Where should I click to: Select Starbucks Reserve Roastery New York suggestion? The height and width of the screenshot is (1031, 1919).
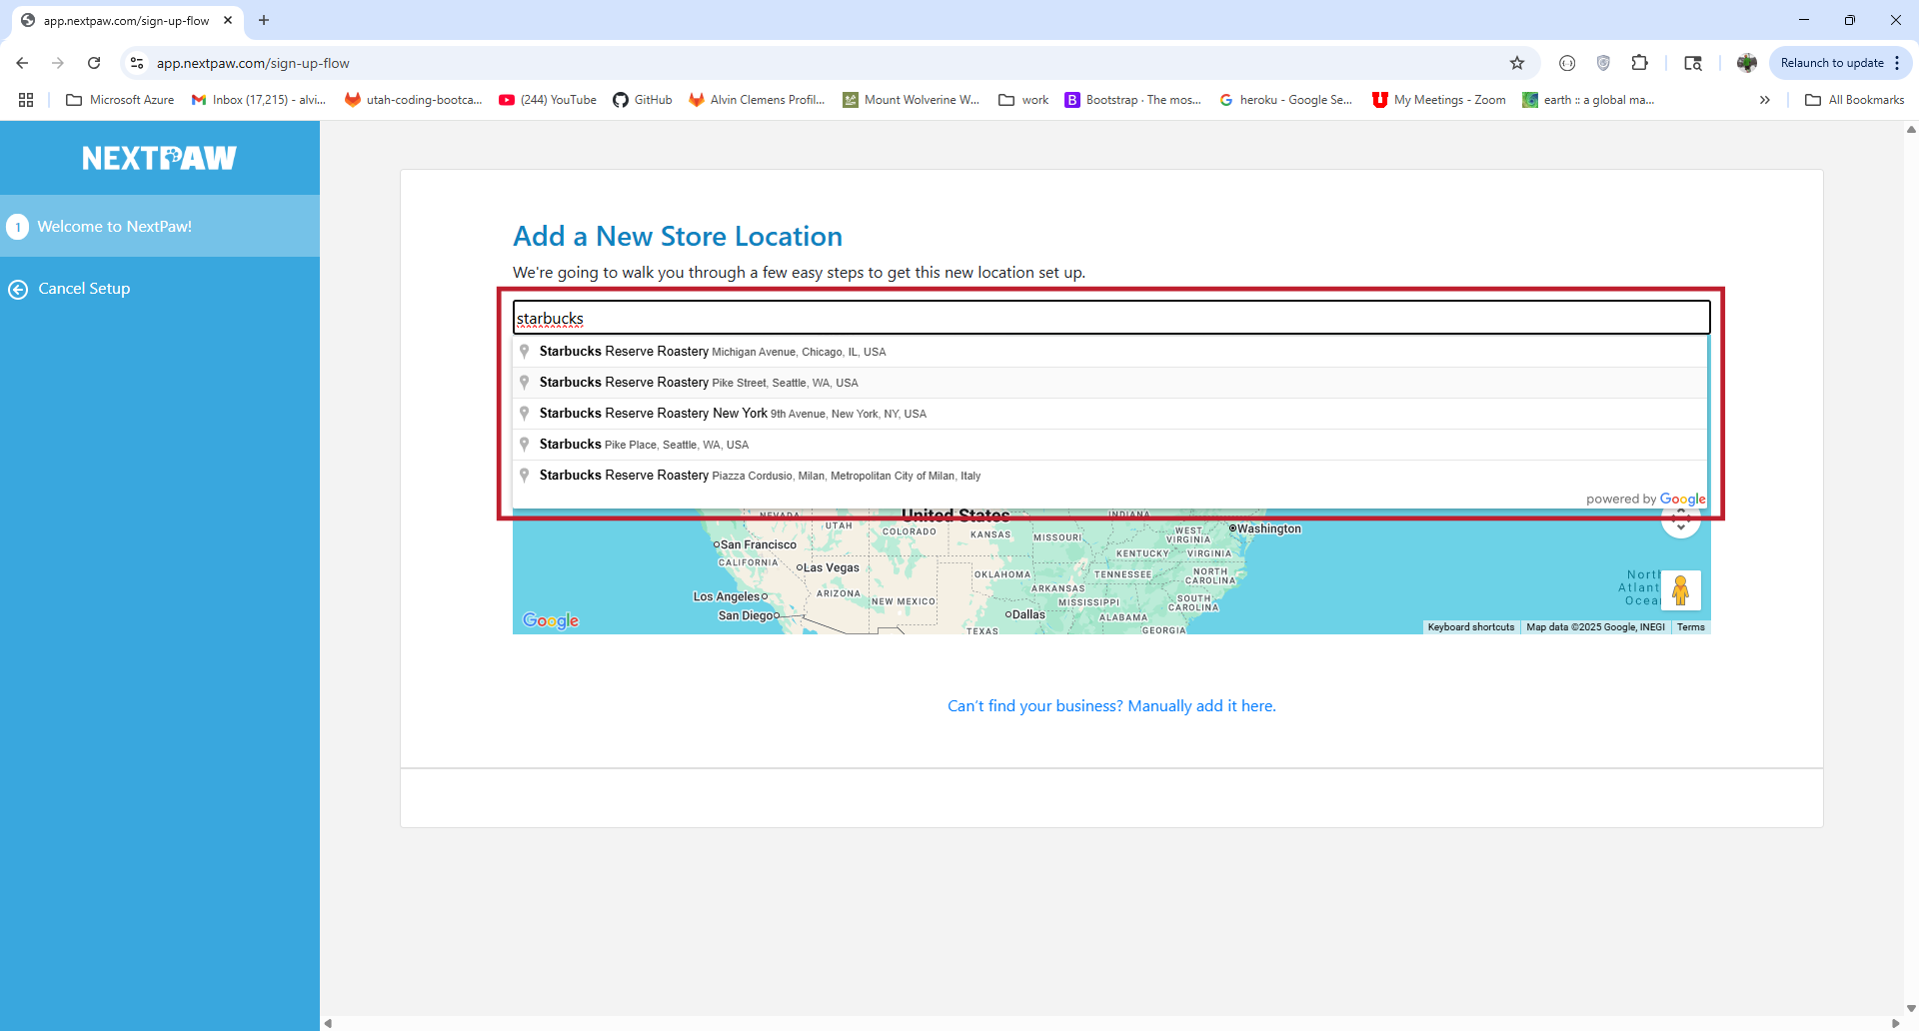click(x=1109, y=414)
